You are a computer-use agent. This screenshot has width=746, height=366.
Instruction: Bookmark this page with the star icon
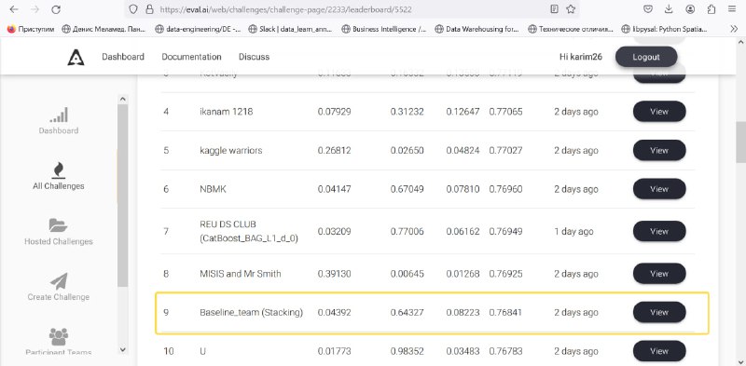(x=571, y=9)
